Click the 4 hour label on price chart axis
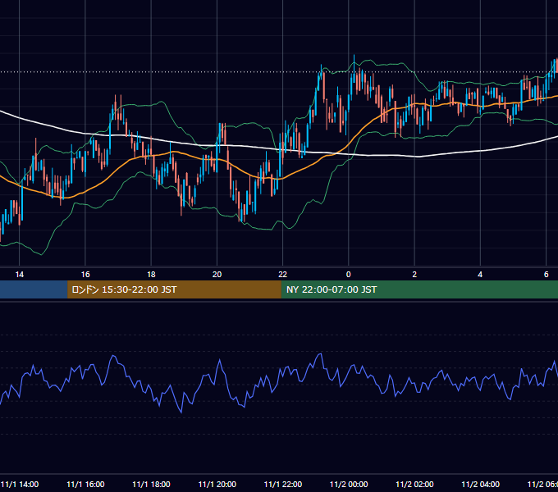The width and height of the screenshot is (558, 492). [480, 275]
